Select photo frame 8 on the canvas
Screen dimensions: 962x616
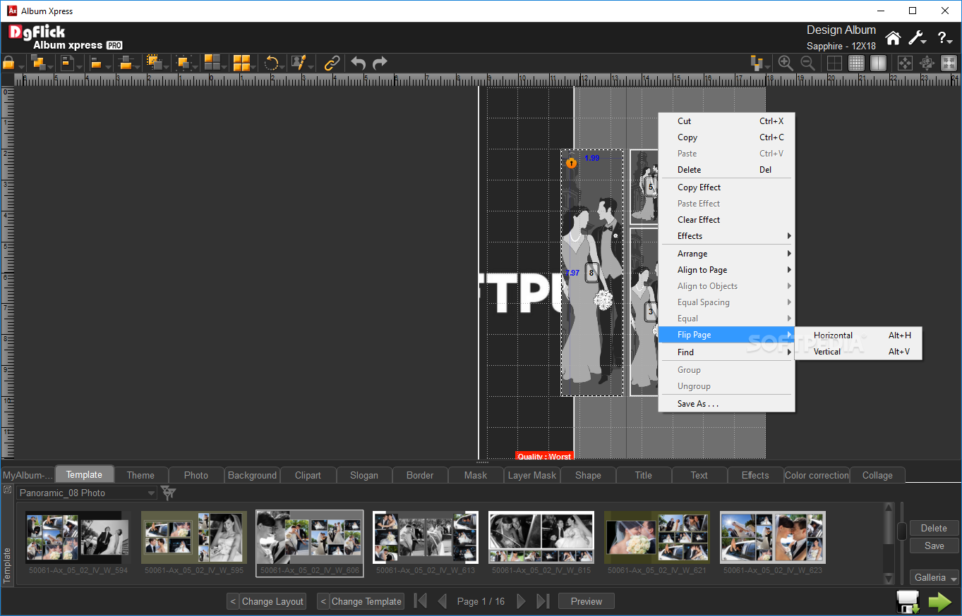[591, 273]
